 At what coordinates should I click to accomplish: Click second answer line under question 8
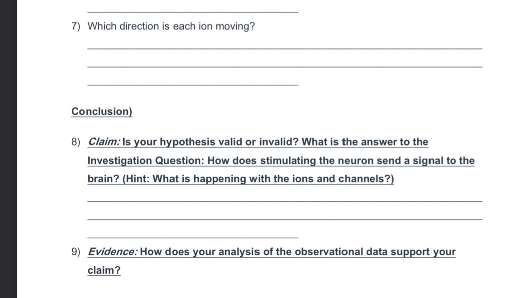point(284,219)
